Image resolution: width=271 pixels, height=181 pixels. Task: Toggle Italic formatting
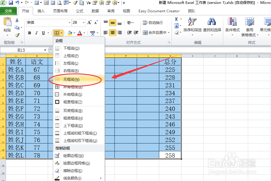(x=36, y=33)
